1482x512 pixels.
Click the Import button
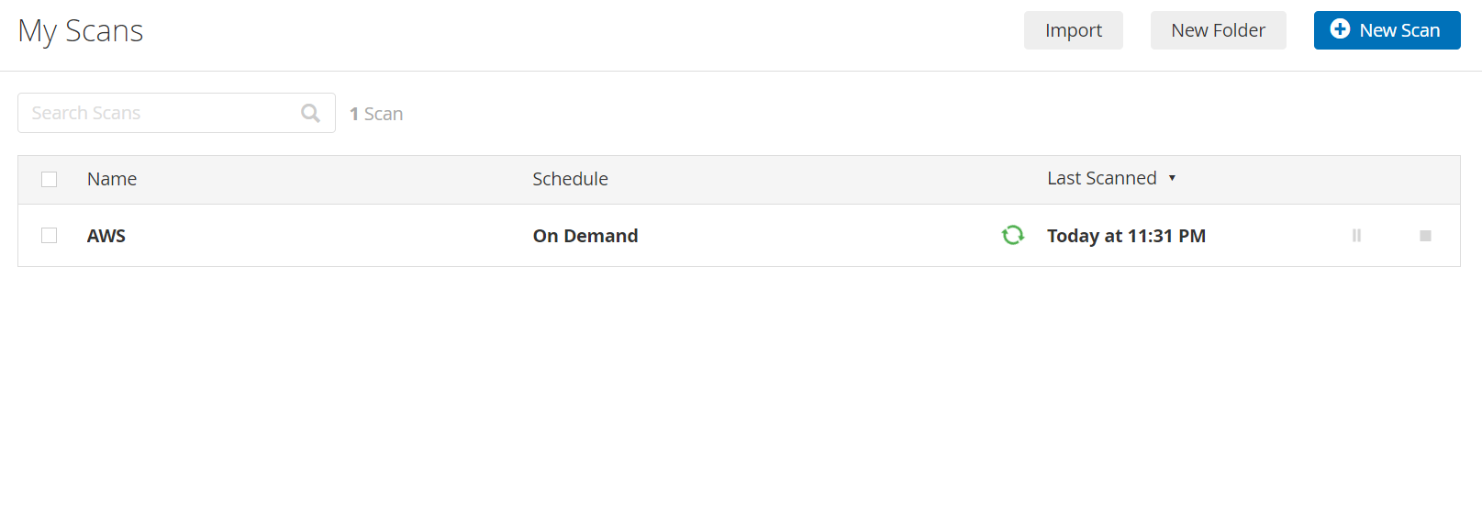1073,30
